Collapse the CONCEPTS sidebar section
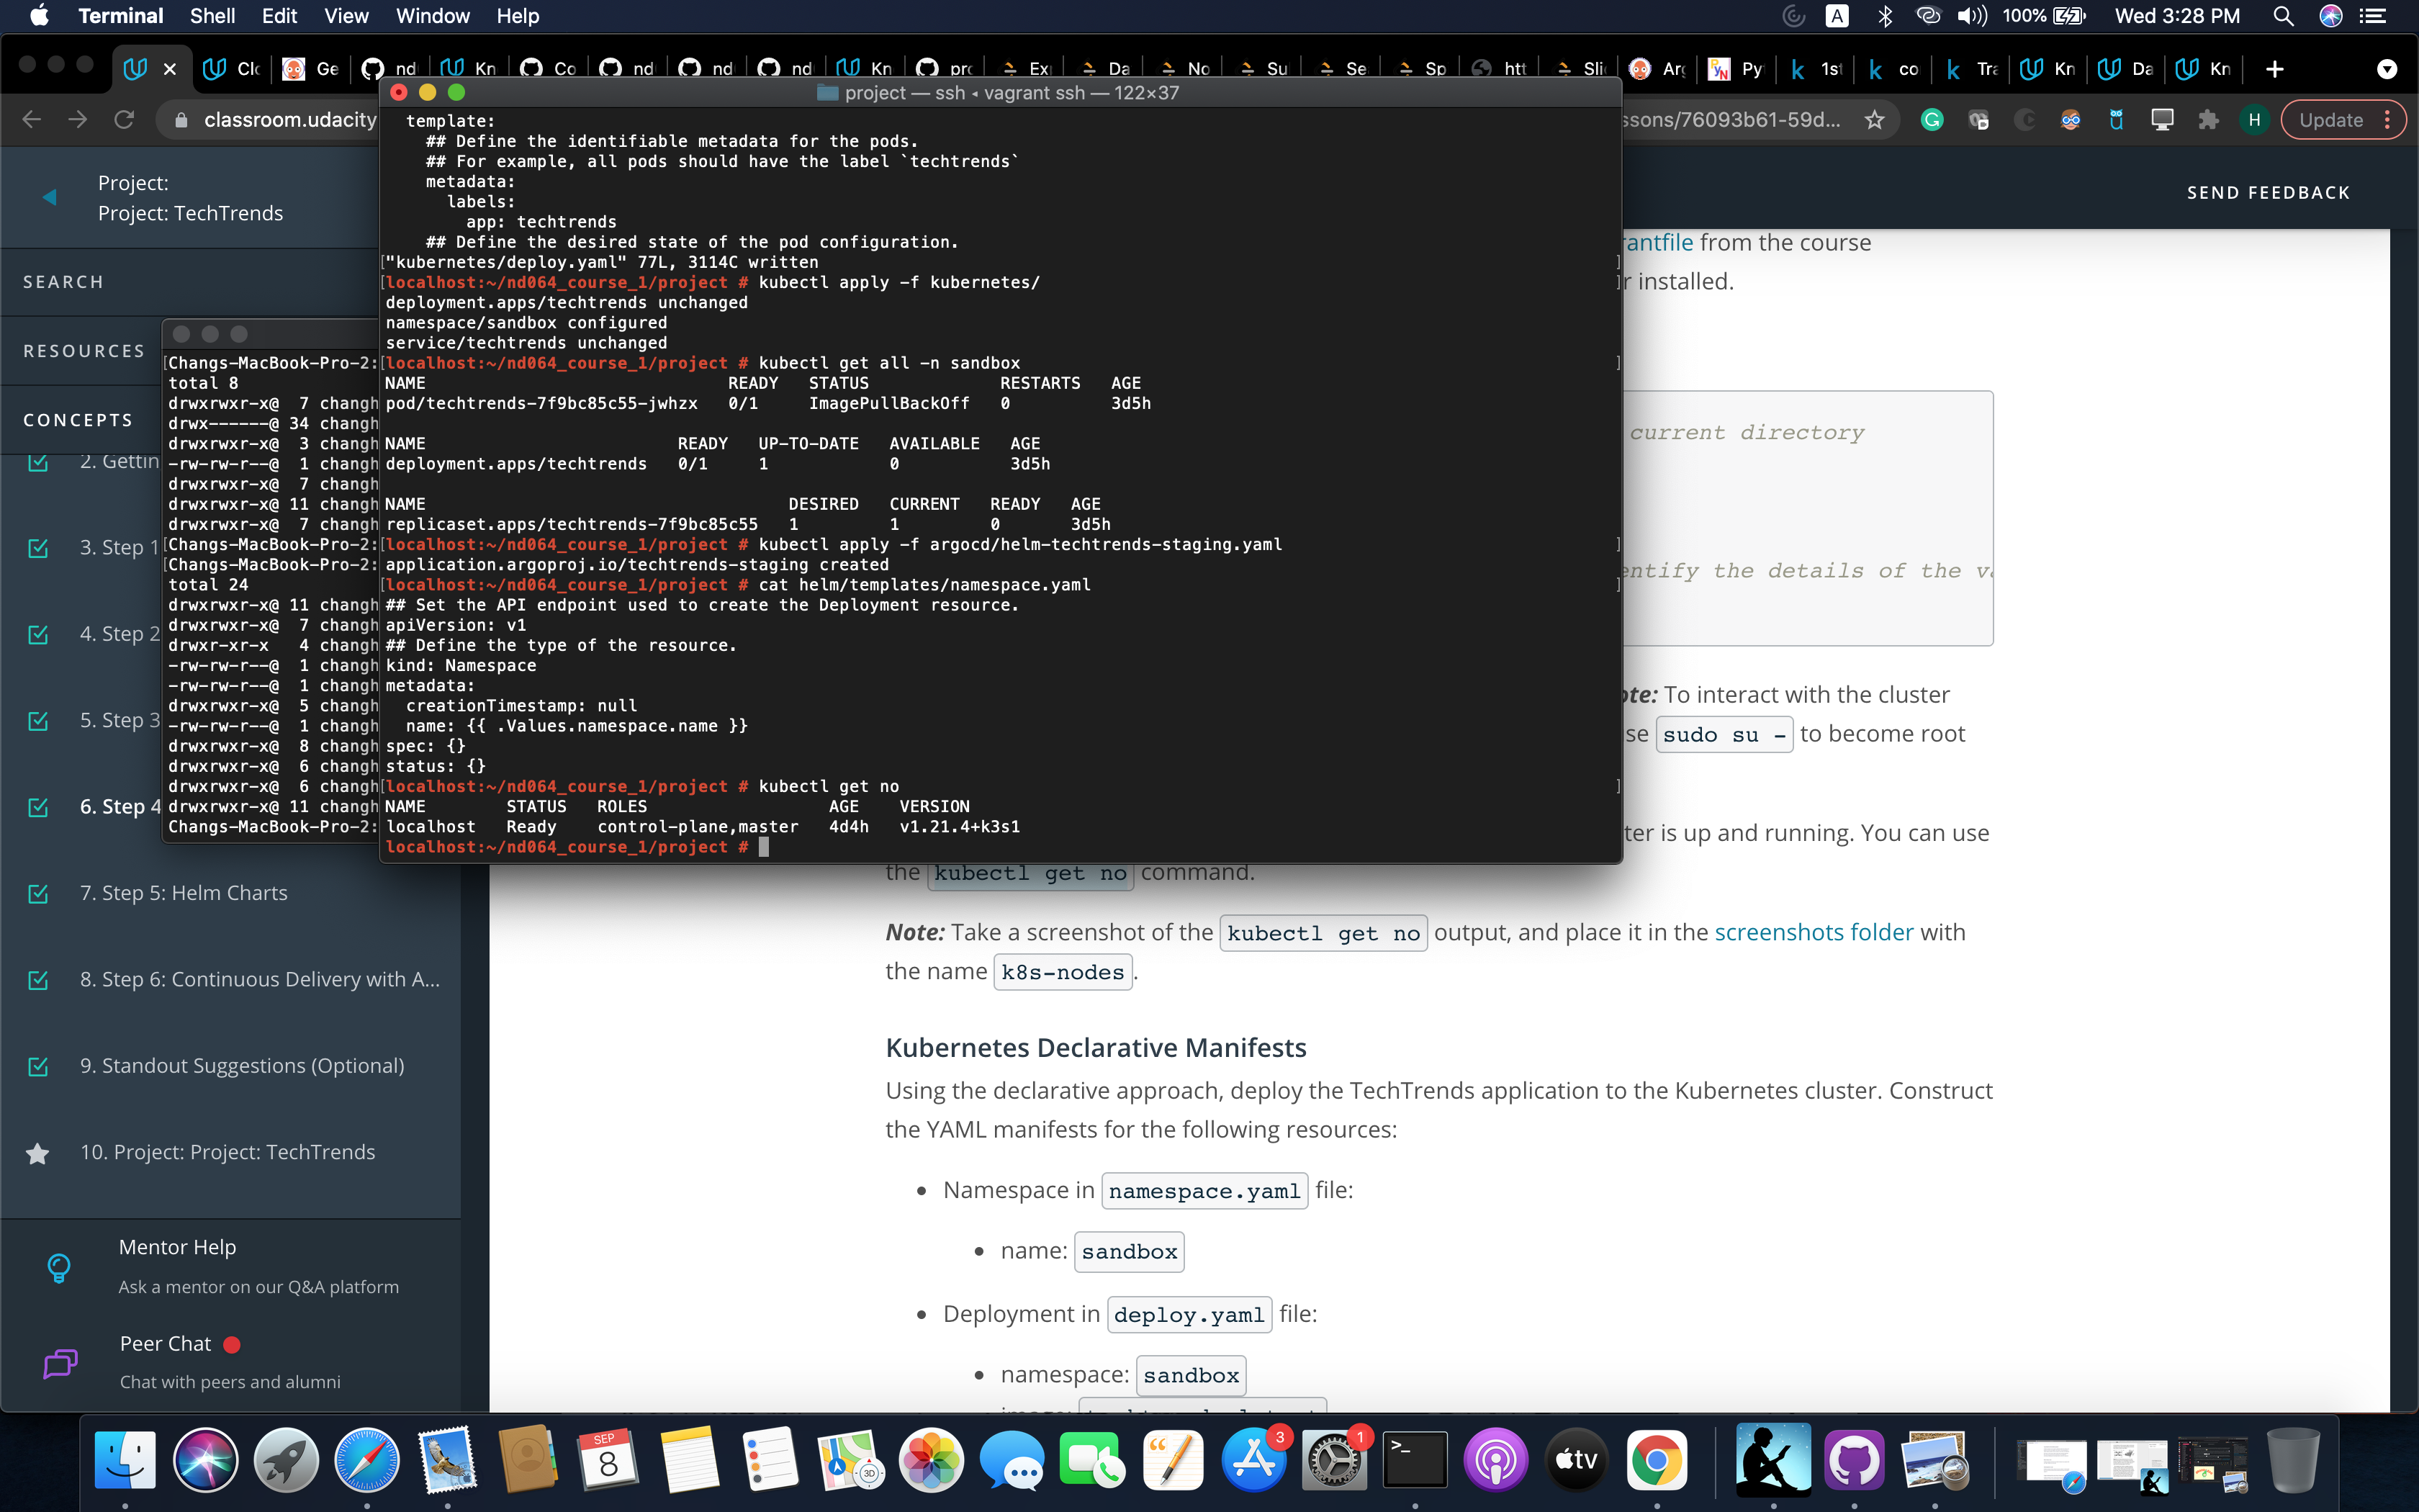2419x1512 pixels. [x=78, y=420]
